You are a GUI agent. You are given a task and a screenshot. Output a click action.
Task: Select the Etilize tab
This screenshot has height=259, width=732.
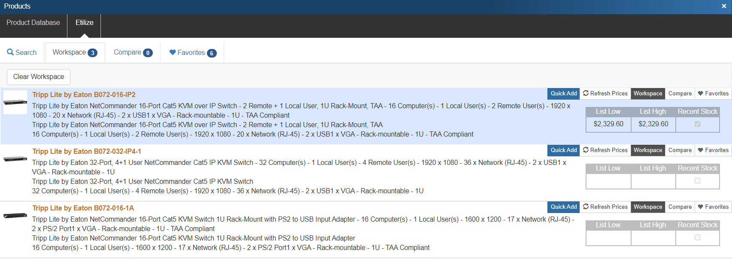(84, 23)
